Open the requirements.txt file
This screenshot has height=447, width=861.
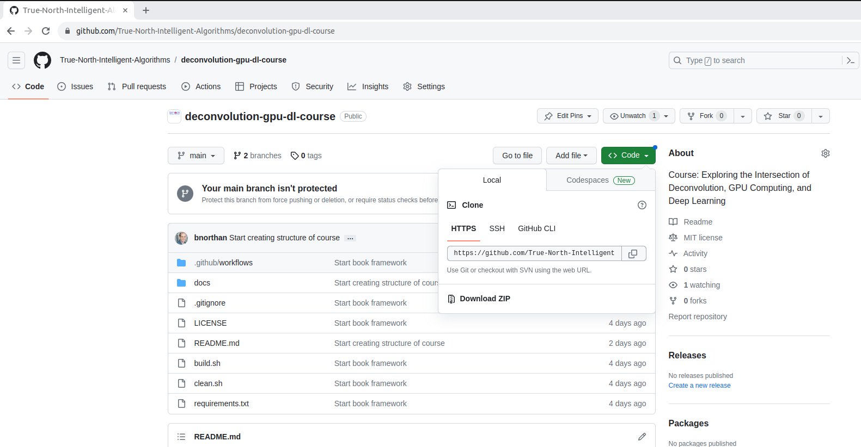[x=221, y=403]
